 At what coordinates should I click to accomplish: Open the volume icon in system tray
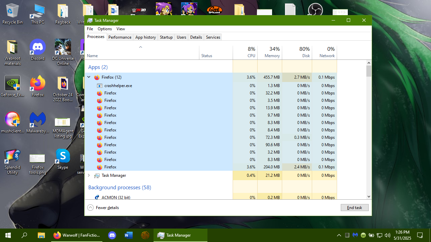(x=387, y=235)
